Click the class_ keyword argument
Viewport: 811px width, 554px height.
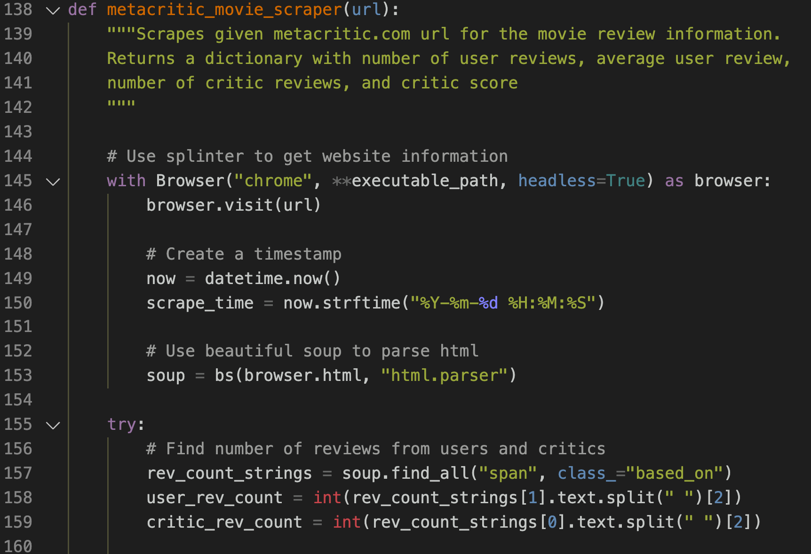tap(586, 474)
